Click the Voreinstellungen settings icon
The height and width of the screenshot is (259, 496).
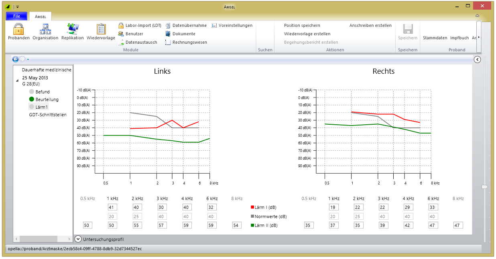(214, 25)
